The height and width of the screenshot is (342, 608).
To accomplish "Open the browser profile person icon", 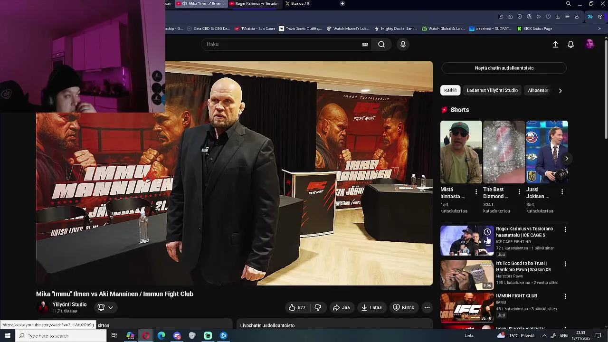I will pos(577,17).
